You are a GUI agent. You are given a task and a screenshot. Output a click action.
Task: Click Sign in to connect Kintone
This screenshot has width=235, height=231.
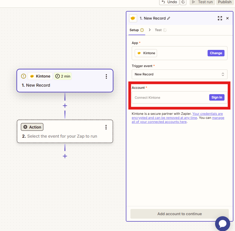click(x=217, y=97)
